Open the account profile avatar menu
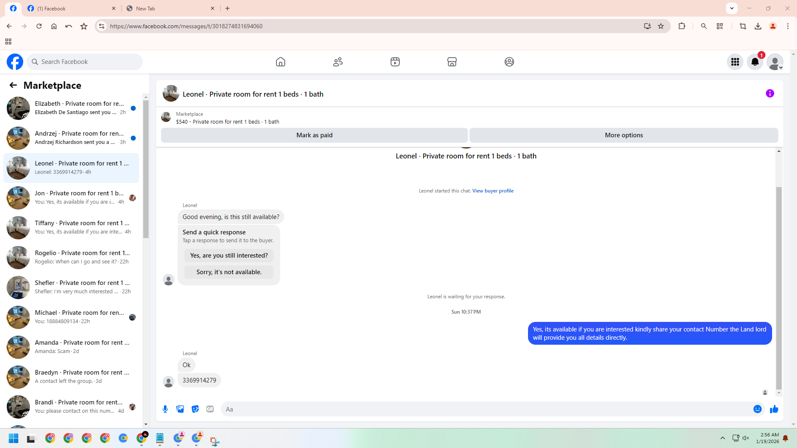The width and height of the screenshot is (797, 448). (775, 62)
